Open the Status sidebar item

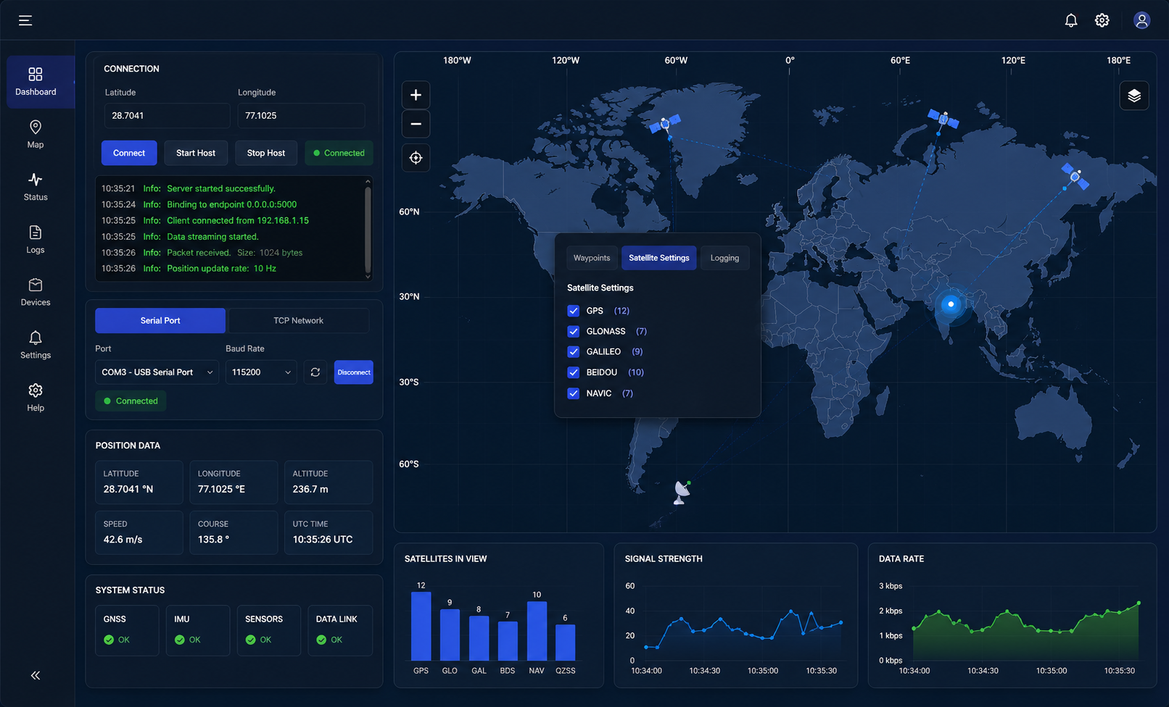coord(36,187)
